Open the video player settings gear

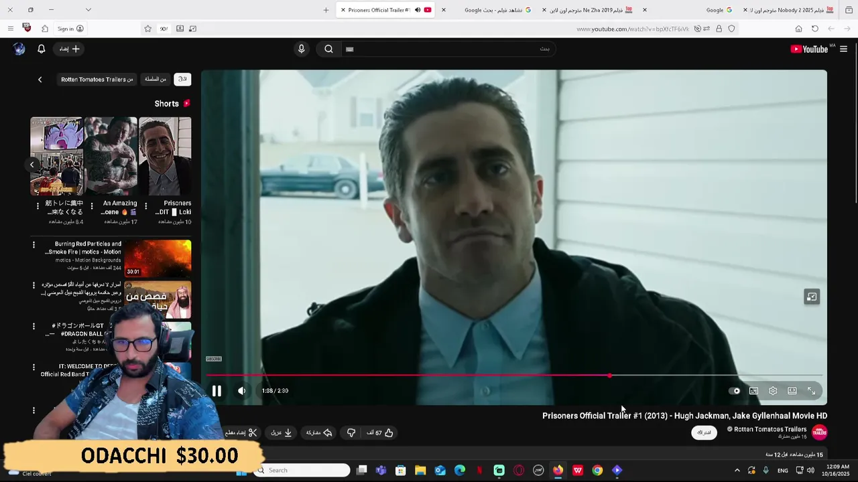click(773, 391)
